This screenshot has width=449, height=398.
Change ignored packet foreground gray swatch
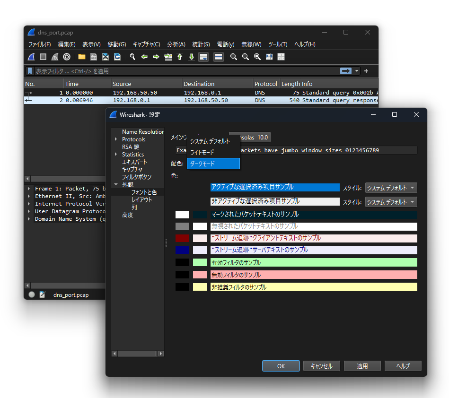pos(183,226)
